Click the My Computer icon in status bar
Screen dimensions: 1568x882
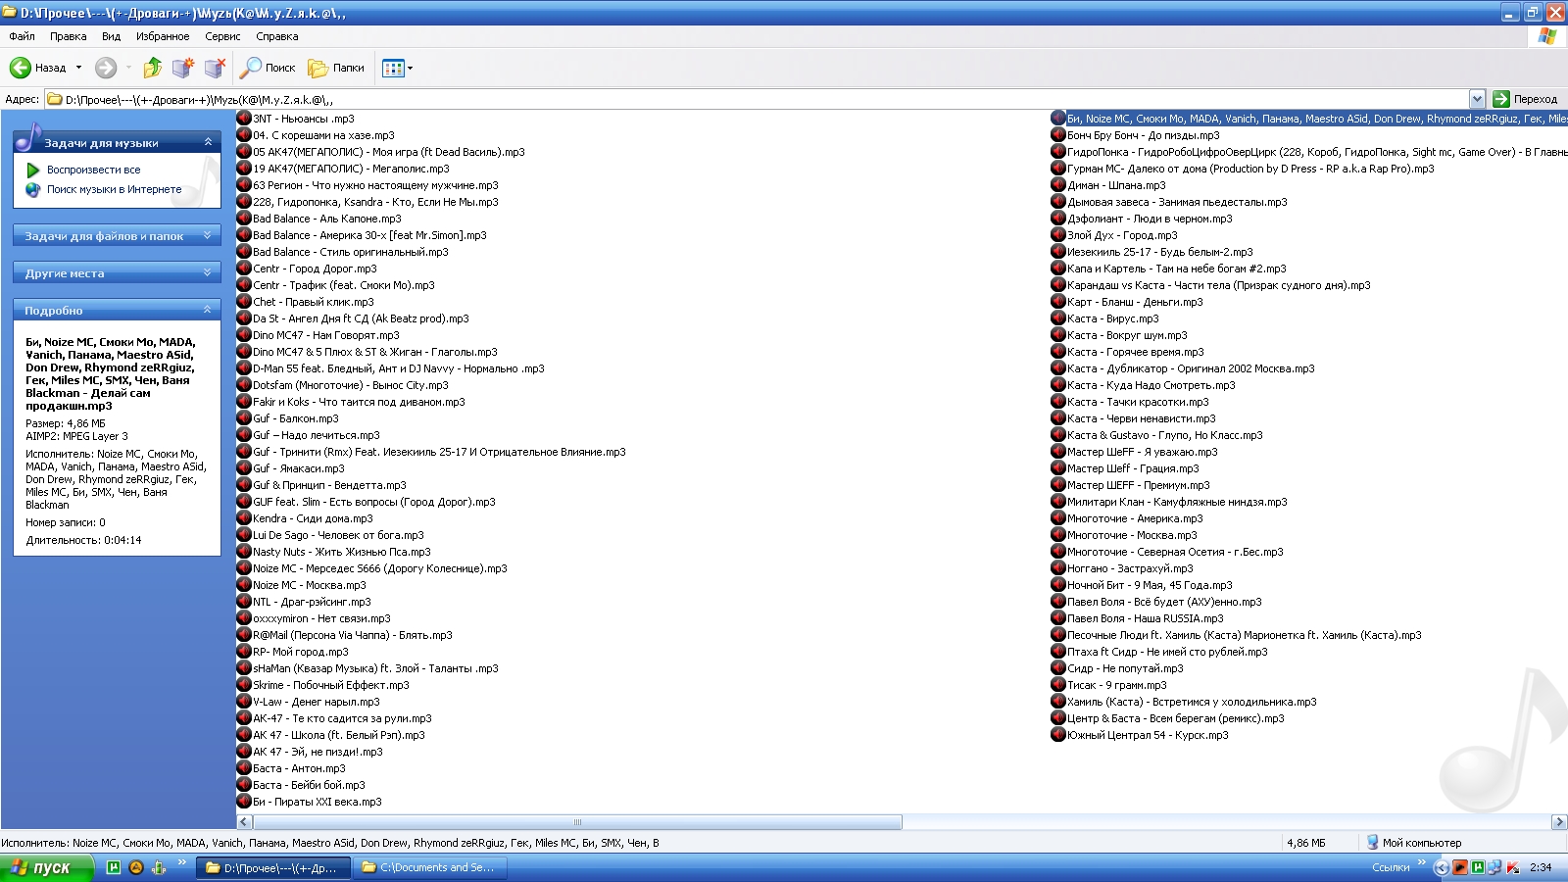(1373, 842)
